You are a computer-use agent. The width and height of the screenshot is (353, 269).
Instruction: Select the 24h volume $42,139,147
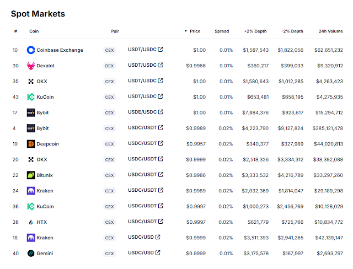329,238
